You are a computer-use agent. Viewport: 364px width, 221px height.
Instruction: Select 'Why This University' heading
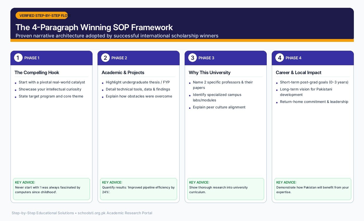point(210,73)
